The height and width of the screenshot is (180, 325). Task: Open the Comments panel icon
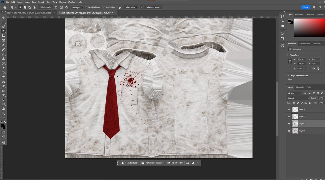coord(282,26)
